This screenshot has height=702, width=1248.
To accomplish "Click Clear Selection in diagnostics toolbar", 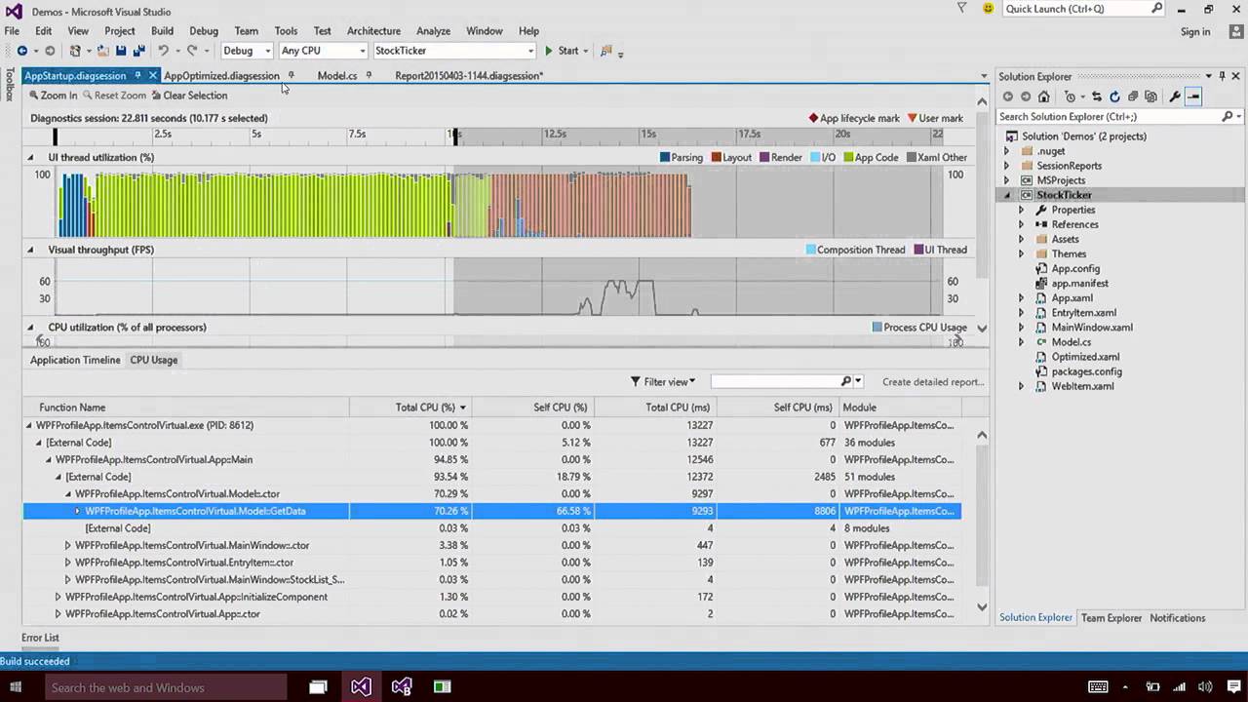I will click(x=190, y=96).
